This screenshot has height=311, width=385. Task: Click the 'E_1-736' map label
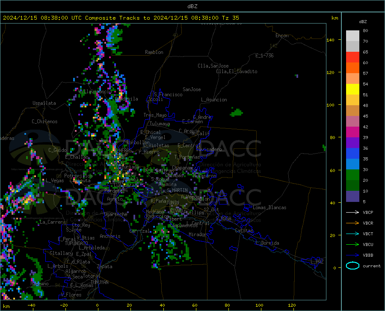(x=264, y=56)
